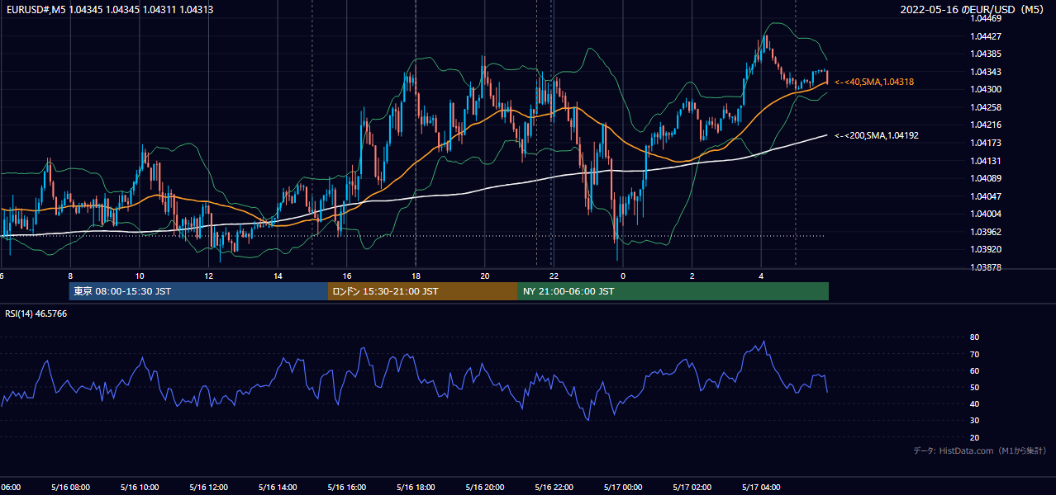Click hour tick 22 under price chart
Screen dimensions: 1056x495
coord(554,276)
